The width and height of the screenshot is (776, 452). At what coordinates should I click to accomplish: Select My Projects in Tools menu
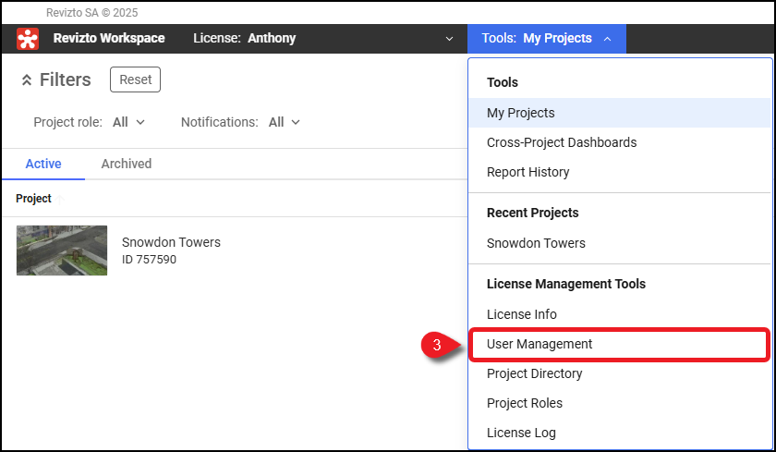pos(521,113)
